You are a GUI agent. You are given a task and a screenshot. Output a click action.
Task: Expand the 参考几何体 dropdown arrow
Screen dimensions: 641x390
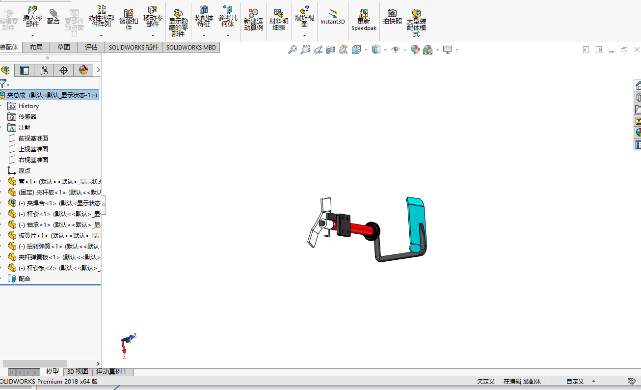click(228, 35)
